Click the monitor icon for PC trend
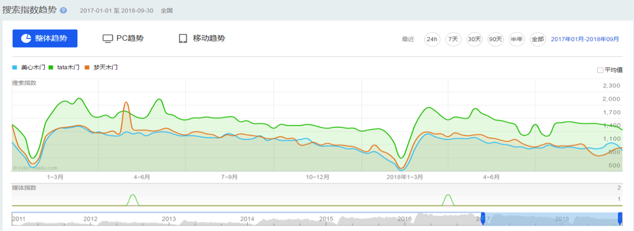Image resolution: width=634 pixels, height=231 pixels. 107,38
